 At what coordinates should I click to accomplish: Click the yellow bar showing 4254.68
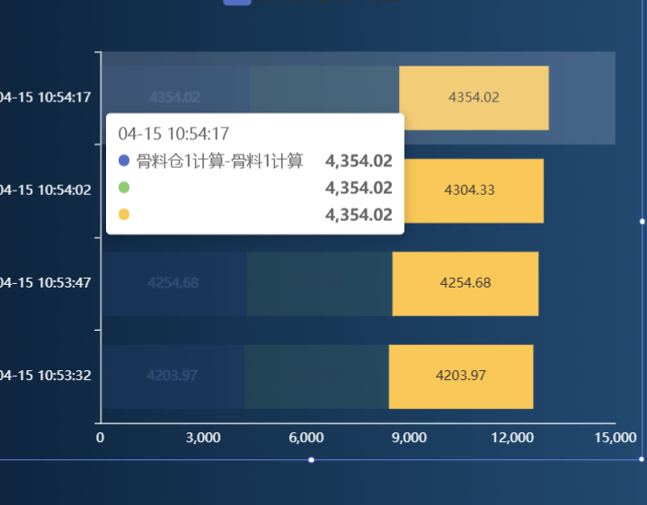[465, 283]
